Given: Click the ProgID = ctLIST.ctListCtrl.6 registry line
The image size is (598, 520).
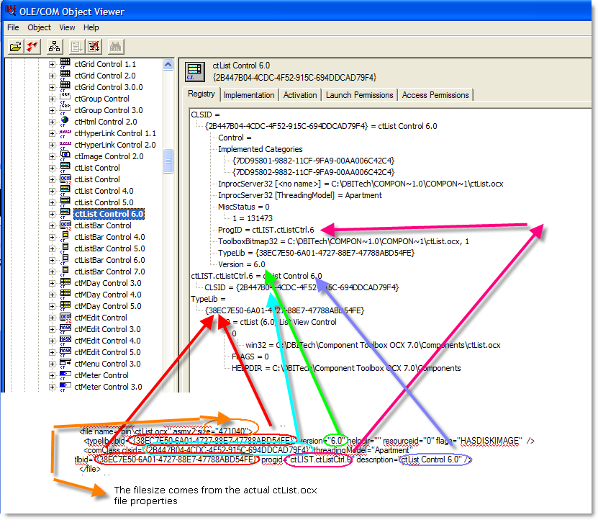Looking at the screenshot, I should [266, 230].
